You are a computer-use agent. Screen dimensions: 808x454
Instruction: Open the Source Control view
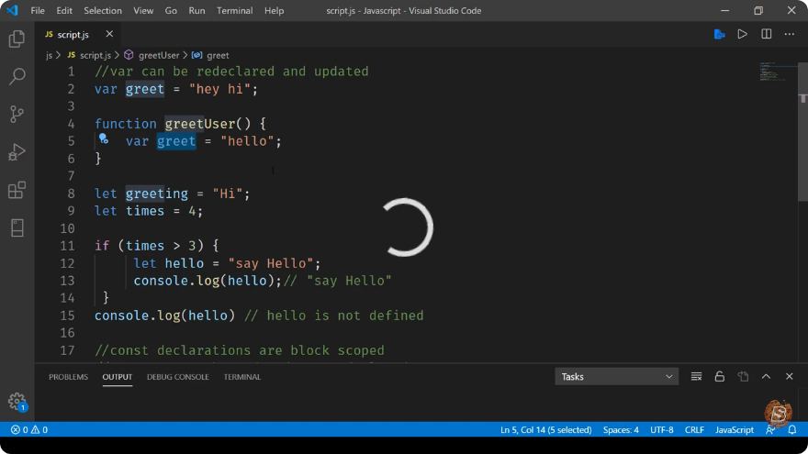pos(17,115)
